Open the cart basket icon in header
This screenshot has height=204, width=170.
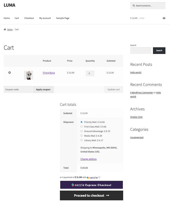164,18
